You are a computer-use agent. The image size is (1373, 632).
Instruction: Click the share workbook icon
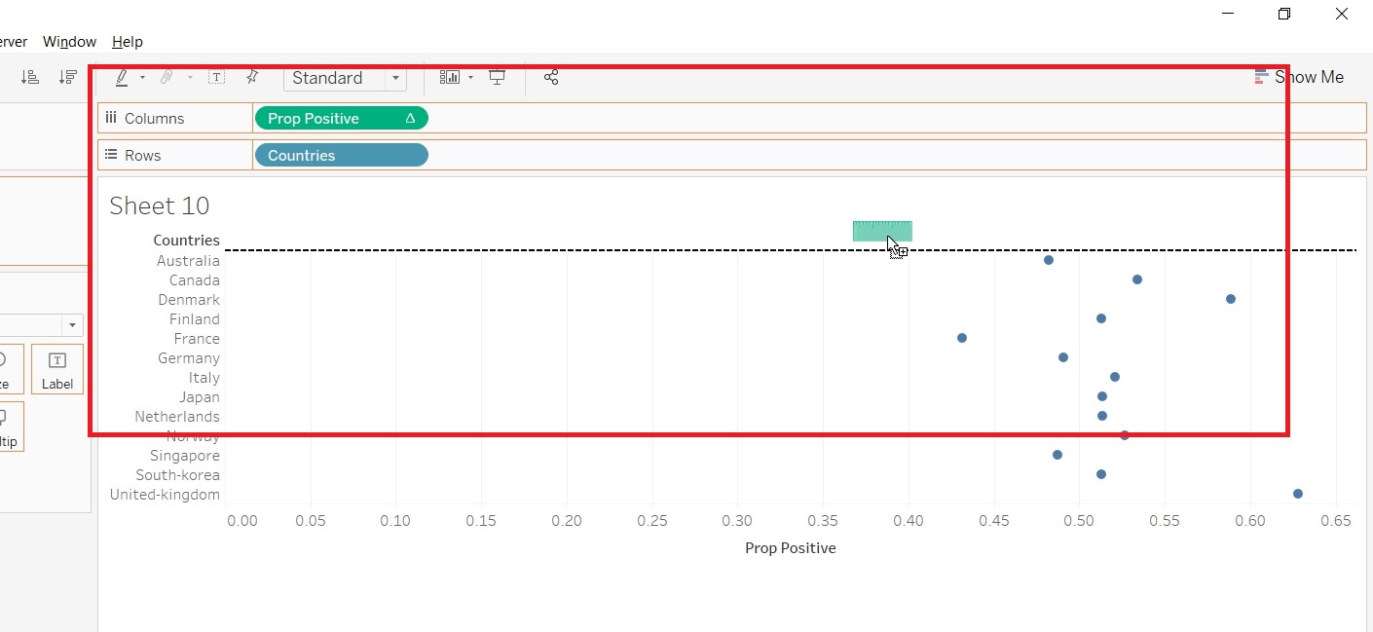[x=551, y=78]
